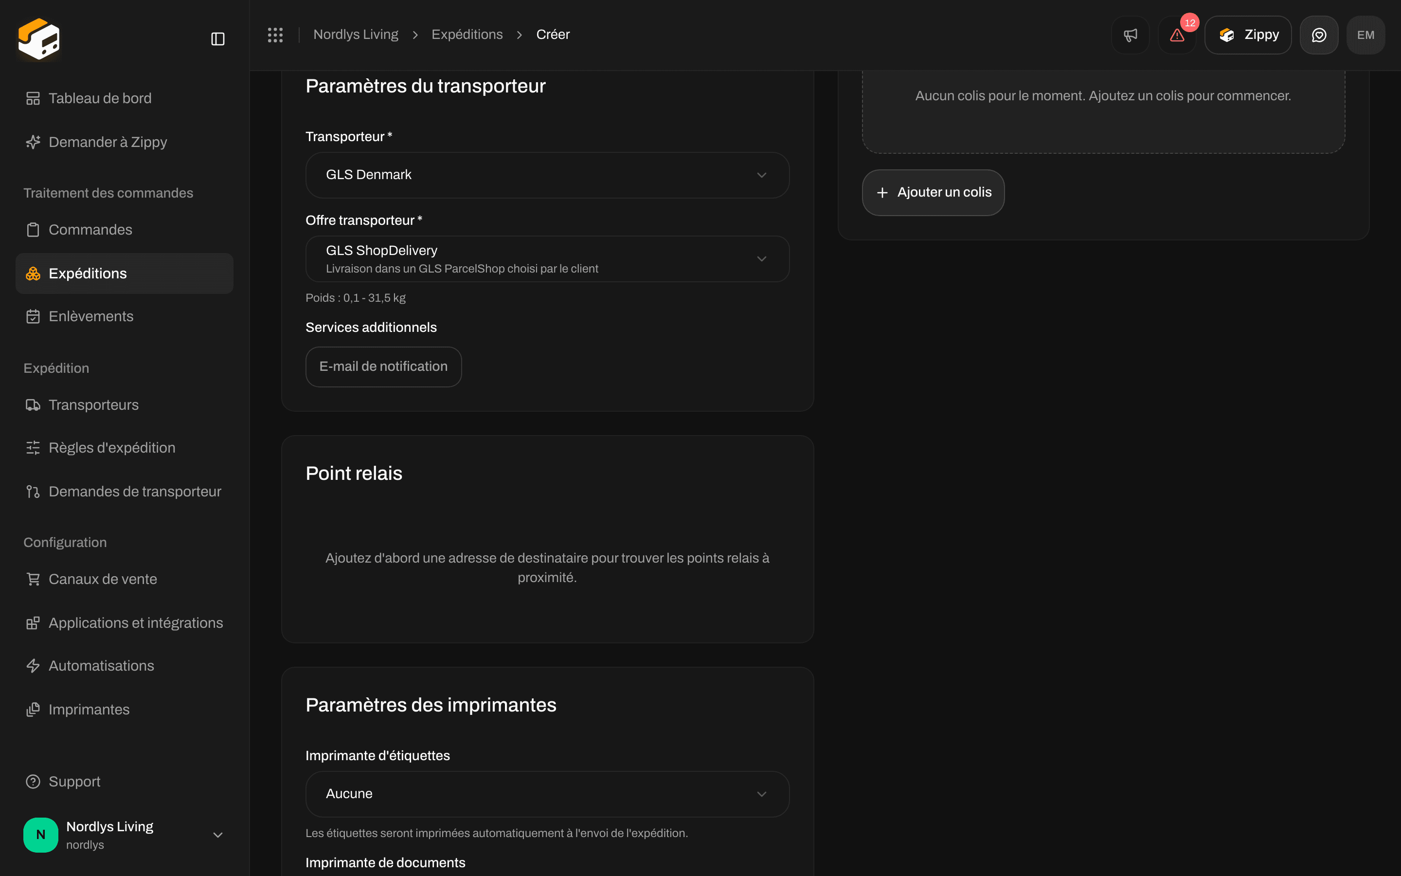Click the Aucun colis pour le moment message
Image resolution: width=1401 pixels, height=876 pixels.
1103,96
